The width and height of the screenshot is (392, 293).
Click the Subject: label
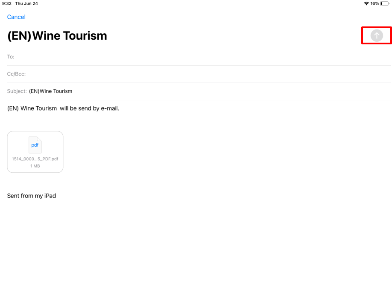(x=17, y=91)
